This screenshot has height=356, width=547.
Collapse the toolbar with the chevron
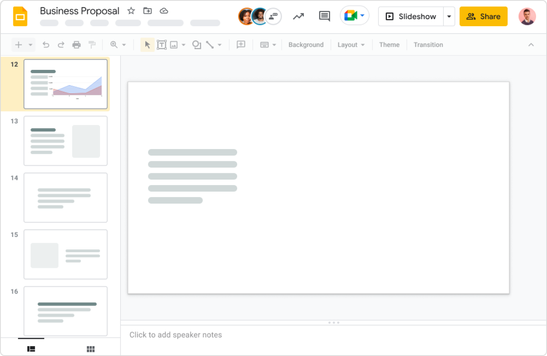click(531, 45)
